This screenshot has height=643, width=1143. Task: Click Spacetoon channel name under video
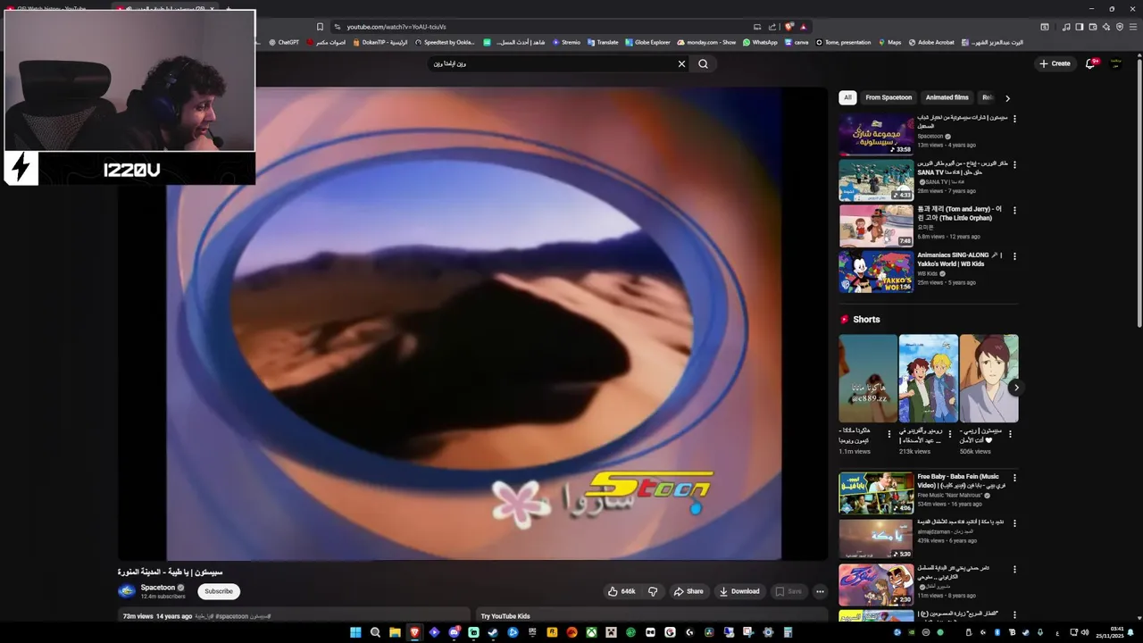click(158, 588)
